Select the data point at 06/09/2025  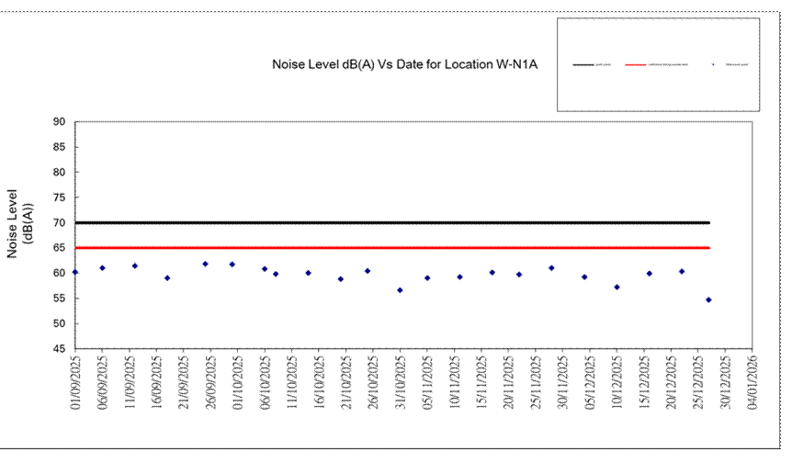[x=102, y=268]
